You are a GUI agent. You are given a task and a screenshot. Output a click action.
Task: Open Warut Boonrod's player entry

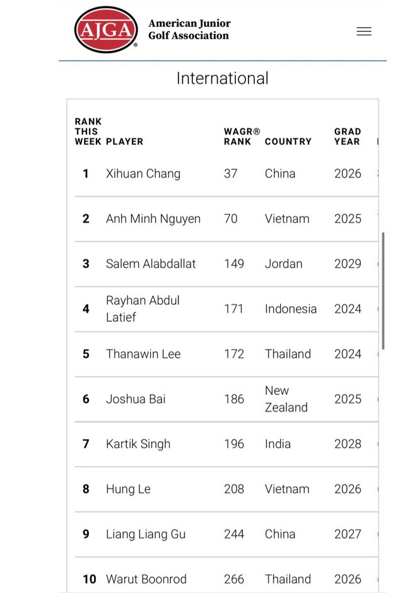[146, 579]
